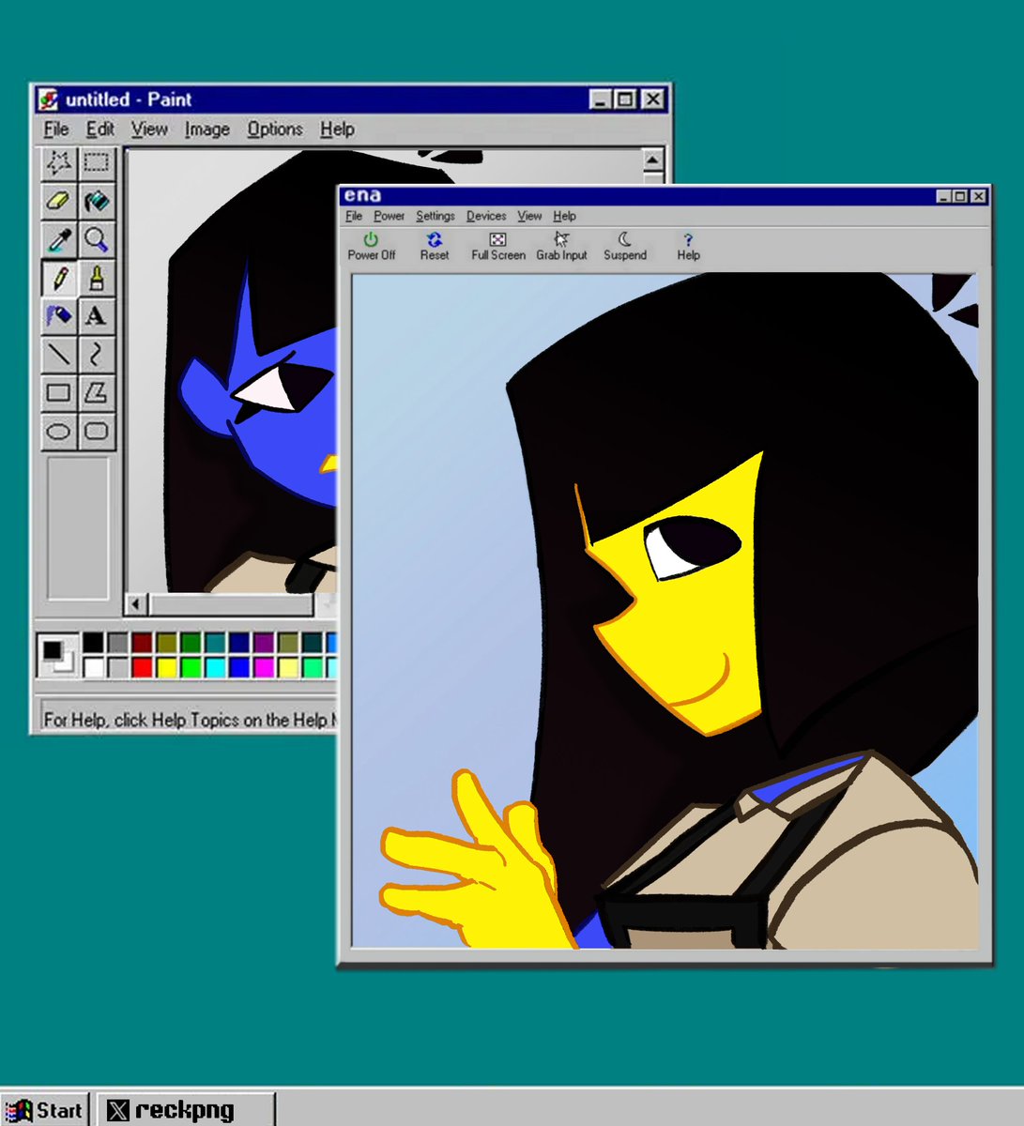Pick the dark gray palette swatch

coord(117,643)
